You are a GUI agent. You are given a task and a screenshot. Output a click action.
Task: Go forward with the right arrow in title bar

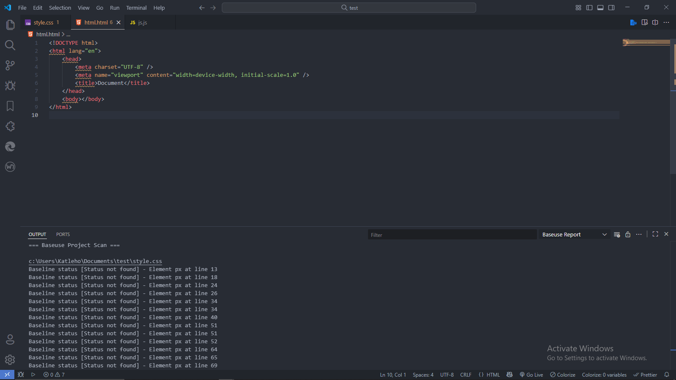(x=213, y=8)
